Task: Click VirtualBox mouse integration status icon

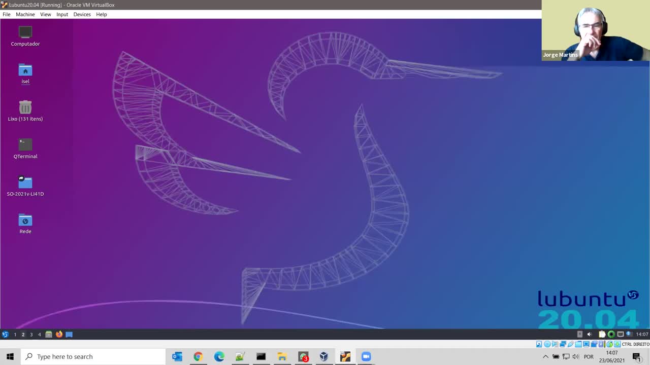Action: (610, 344)
